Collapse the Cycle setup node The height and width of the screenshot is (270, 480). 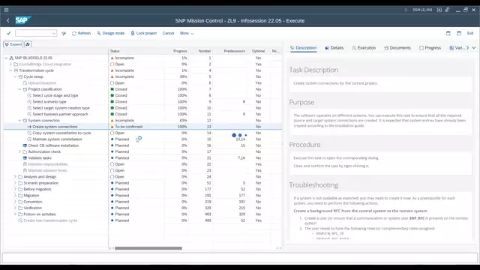[x=15, y=76]
